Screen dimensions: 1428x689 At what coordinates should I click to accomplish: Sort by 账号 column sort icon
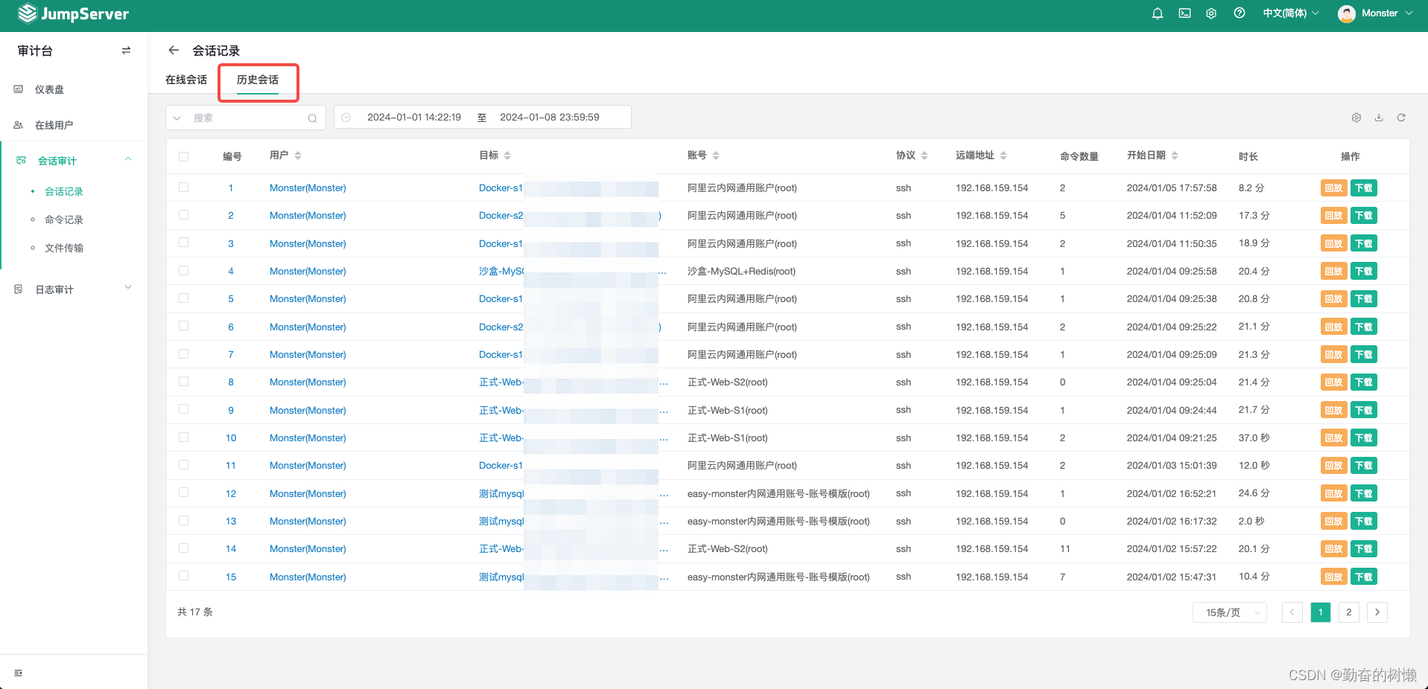click(x=716, y=156)
